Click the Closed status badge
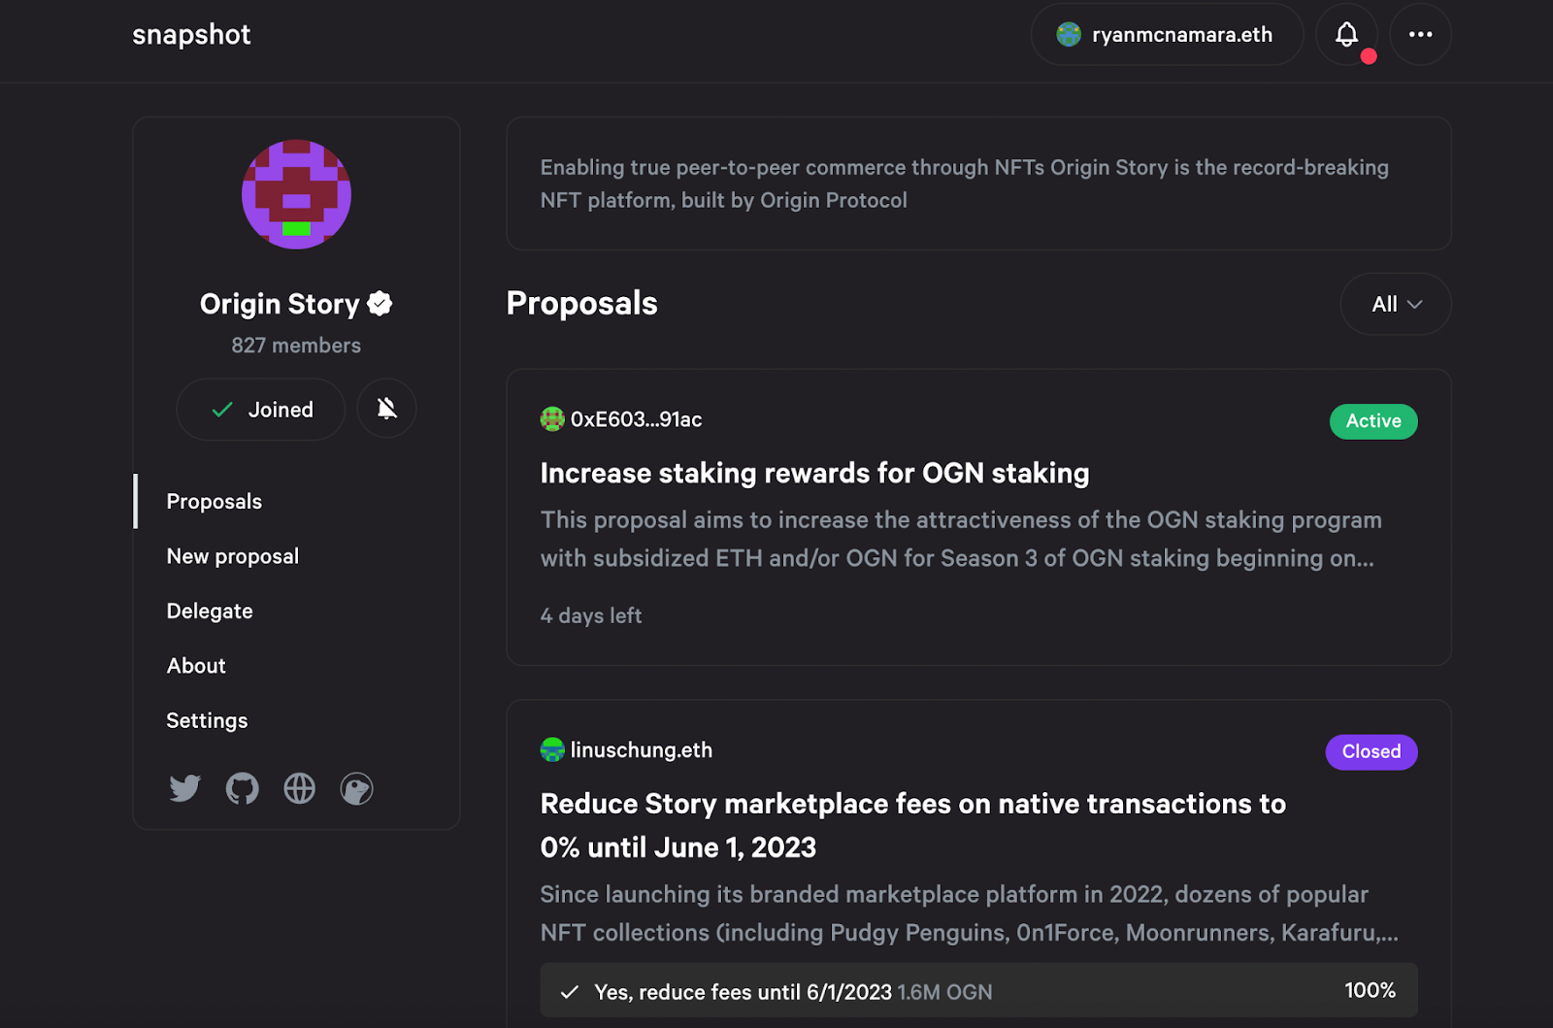 click(x=1371, y=752)
